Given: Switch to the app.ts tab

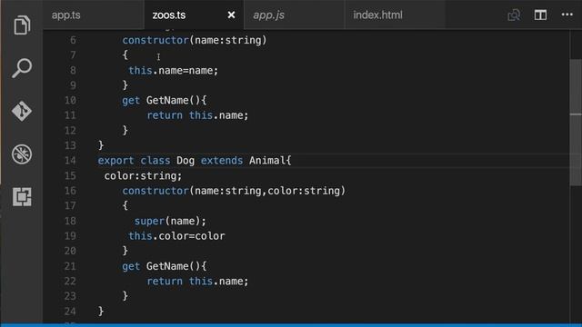Looking at the screenshot, I should 66,15.
